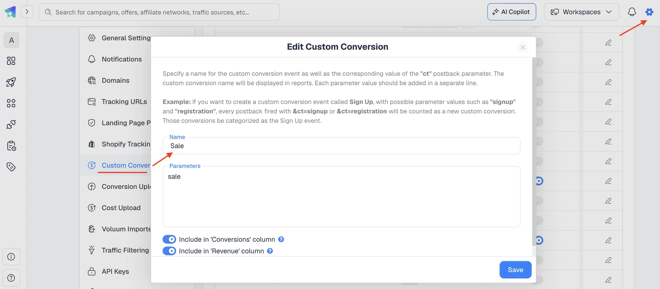Open AI Copilot
The height and width of the screenshot is (289, 660).
coord(511,12)
